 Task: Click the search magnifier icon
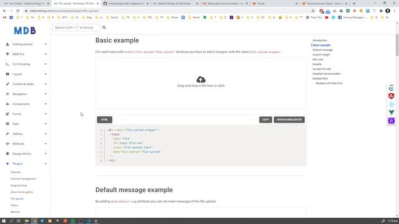(104, 27)
